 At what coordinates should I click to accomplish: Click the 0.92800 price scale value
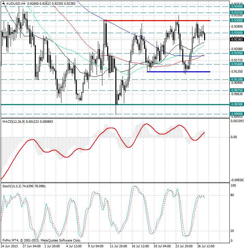[x=237, y=26]
